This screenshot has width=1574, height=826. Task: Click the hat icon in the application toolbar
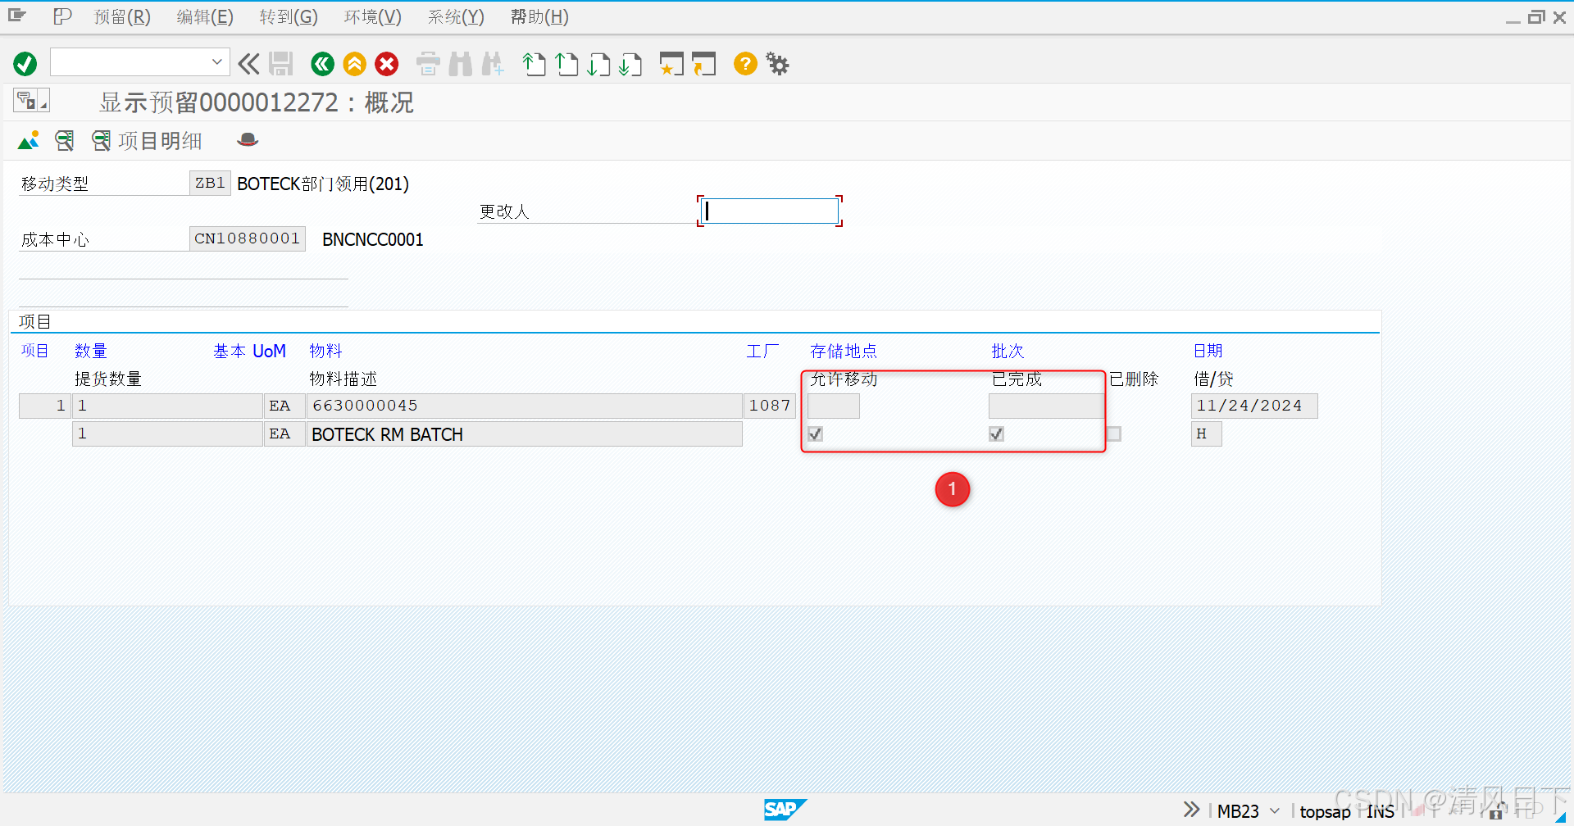[x=247, y=140]
